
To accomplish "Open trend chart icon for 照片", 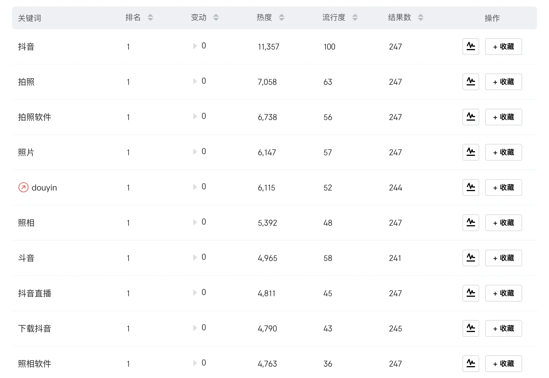I will (471, 152).
